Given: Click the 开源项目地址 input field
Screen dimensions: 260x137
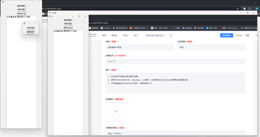Looking at the screenshot, I should click(x=175, y=133).
